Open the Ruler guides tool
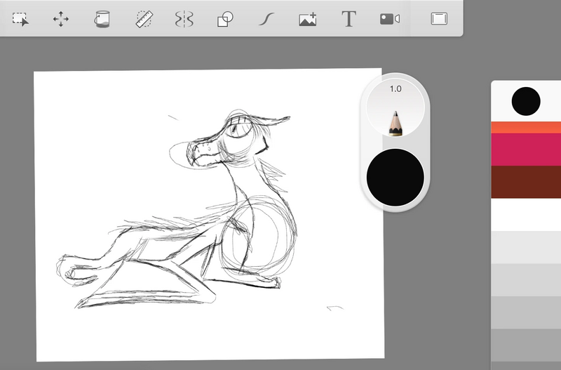The height and width of the screenshot is (370, 561). (x=144, y=19)
